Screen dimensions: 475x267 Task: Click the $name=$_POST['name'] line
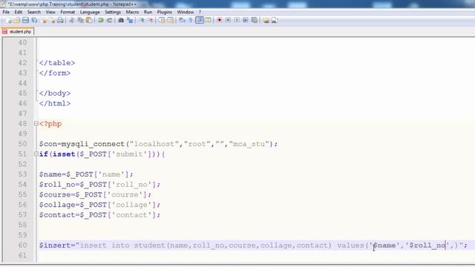[86, 174]
